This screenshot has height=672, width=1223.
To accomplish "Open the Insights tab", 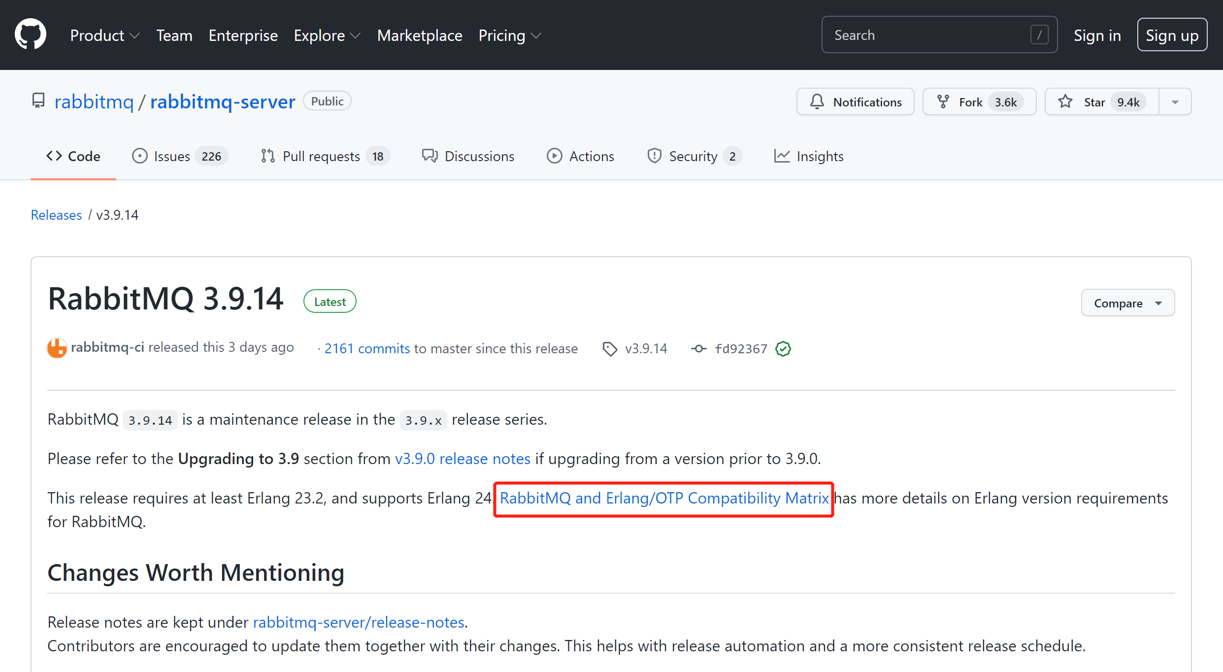I will (x=809, y=156).
